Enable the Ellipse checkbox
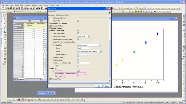 click(78, 66)
